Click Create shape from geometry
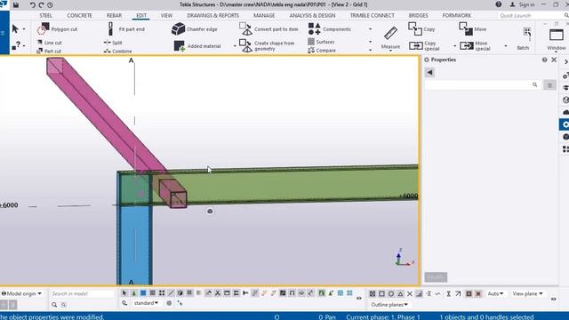 267,45
